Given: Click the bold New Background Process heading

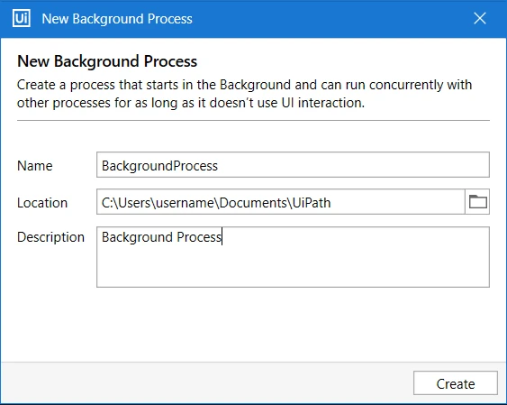Looking at the screenshot, I should click(x=107, y=61).
